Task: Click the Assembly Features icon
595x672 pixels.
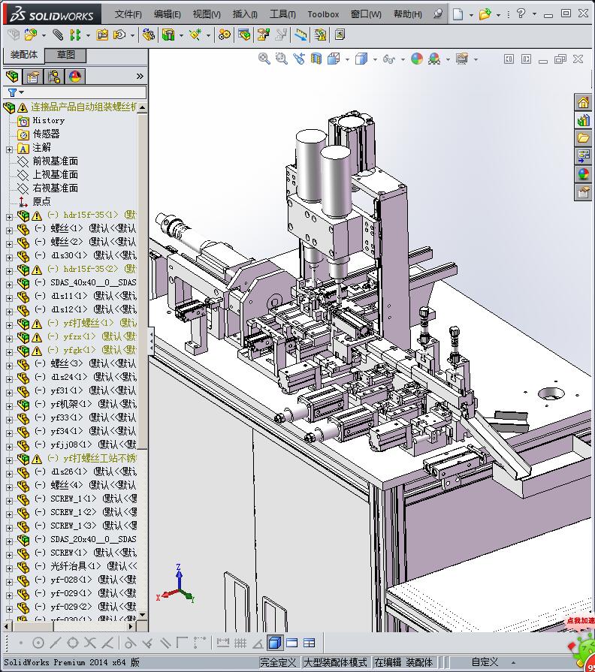Action: [168, 35]
